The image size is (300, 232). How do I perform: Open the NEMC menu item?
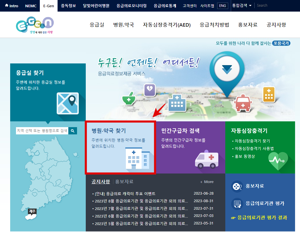[x=31, y=6]
